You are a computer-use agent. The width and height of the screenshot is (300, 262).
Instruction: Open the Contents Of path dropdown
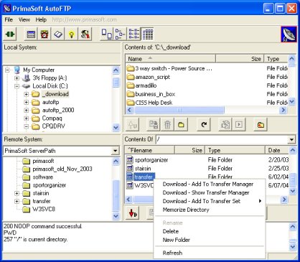tap(291, 139)
